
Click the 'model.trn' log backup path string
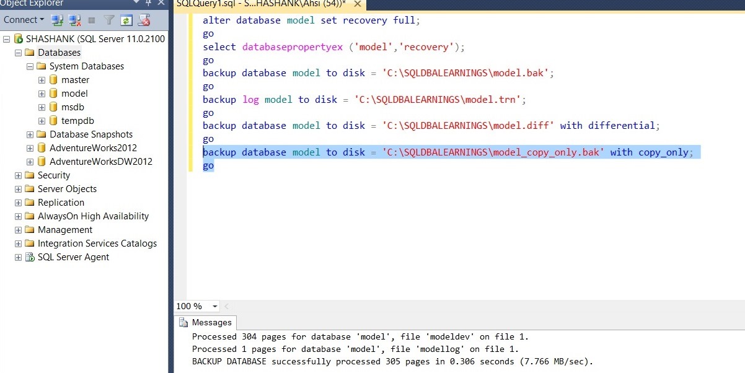[x=438, y=100]
